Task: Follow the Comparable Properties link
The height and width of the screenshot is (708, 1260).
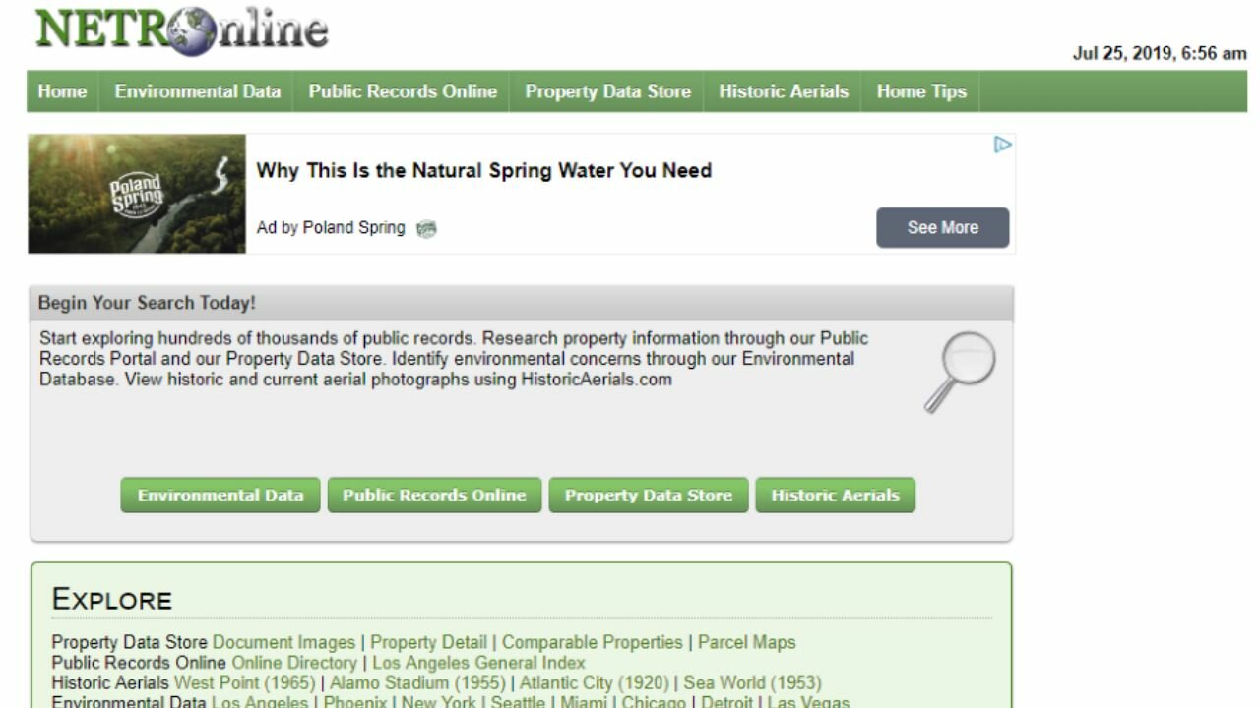Action: pyautogui.click(x=592, y=642)
